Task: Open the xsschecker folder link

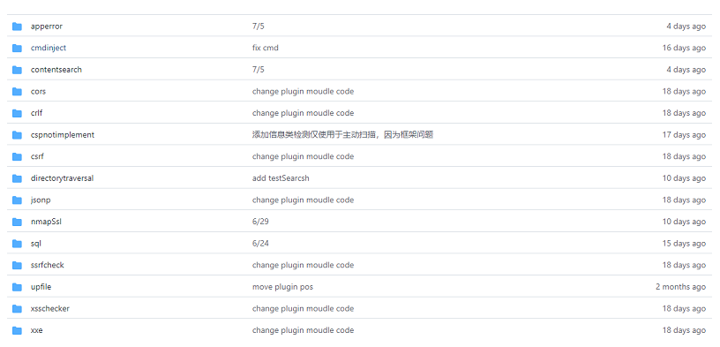Action: (x=50, y=308)
